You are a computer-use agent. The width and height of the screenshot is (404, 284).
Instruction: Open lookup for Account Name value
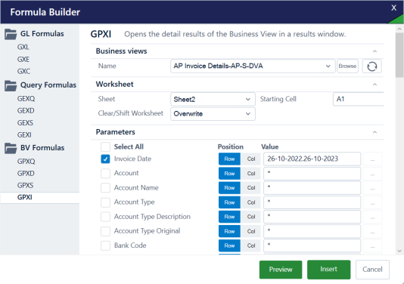(372, 188)
